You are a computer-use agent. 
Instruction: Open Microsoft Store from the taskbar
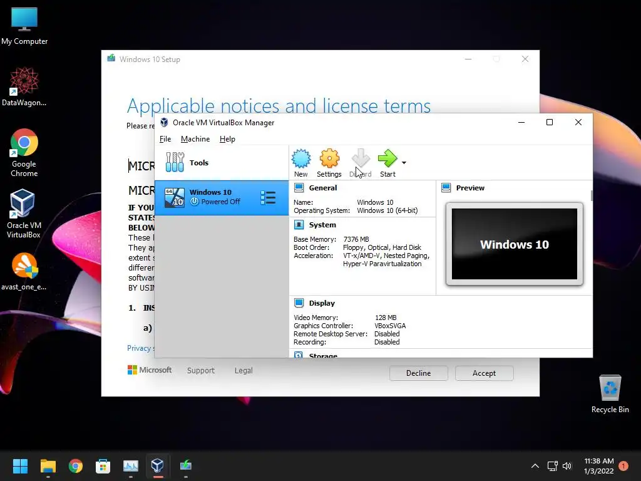pyautogui.click(x=103, y=466)
